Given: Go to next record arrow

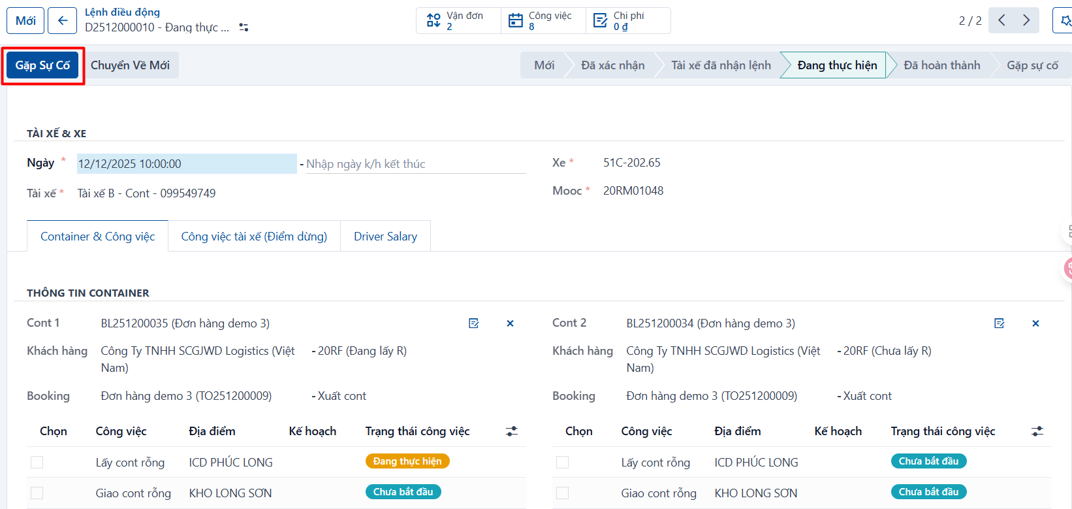Looking at the screenshot, I should (1026, 20).
